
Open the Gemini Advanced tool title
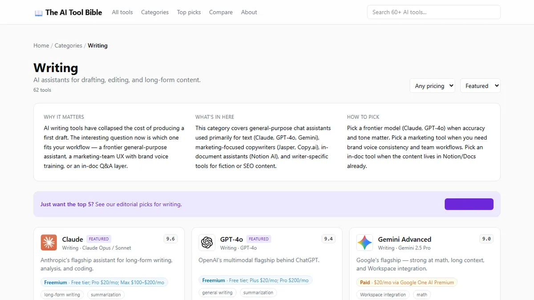(405, 239)
